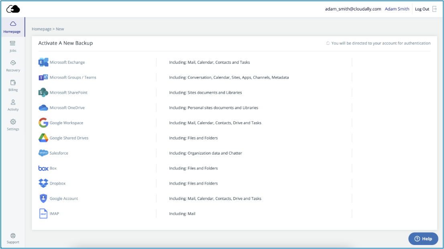Click the Google Account shield icon

click(x=43, y=198)
